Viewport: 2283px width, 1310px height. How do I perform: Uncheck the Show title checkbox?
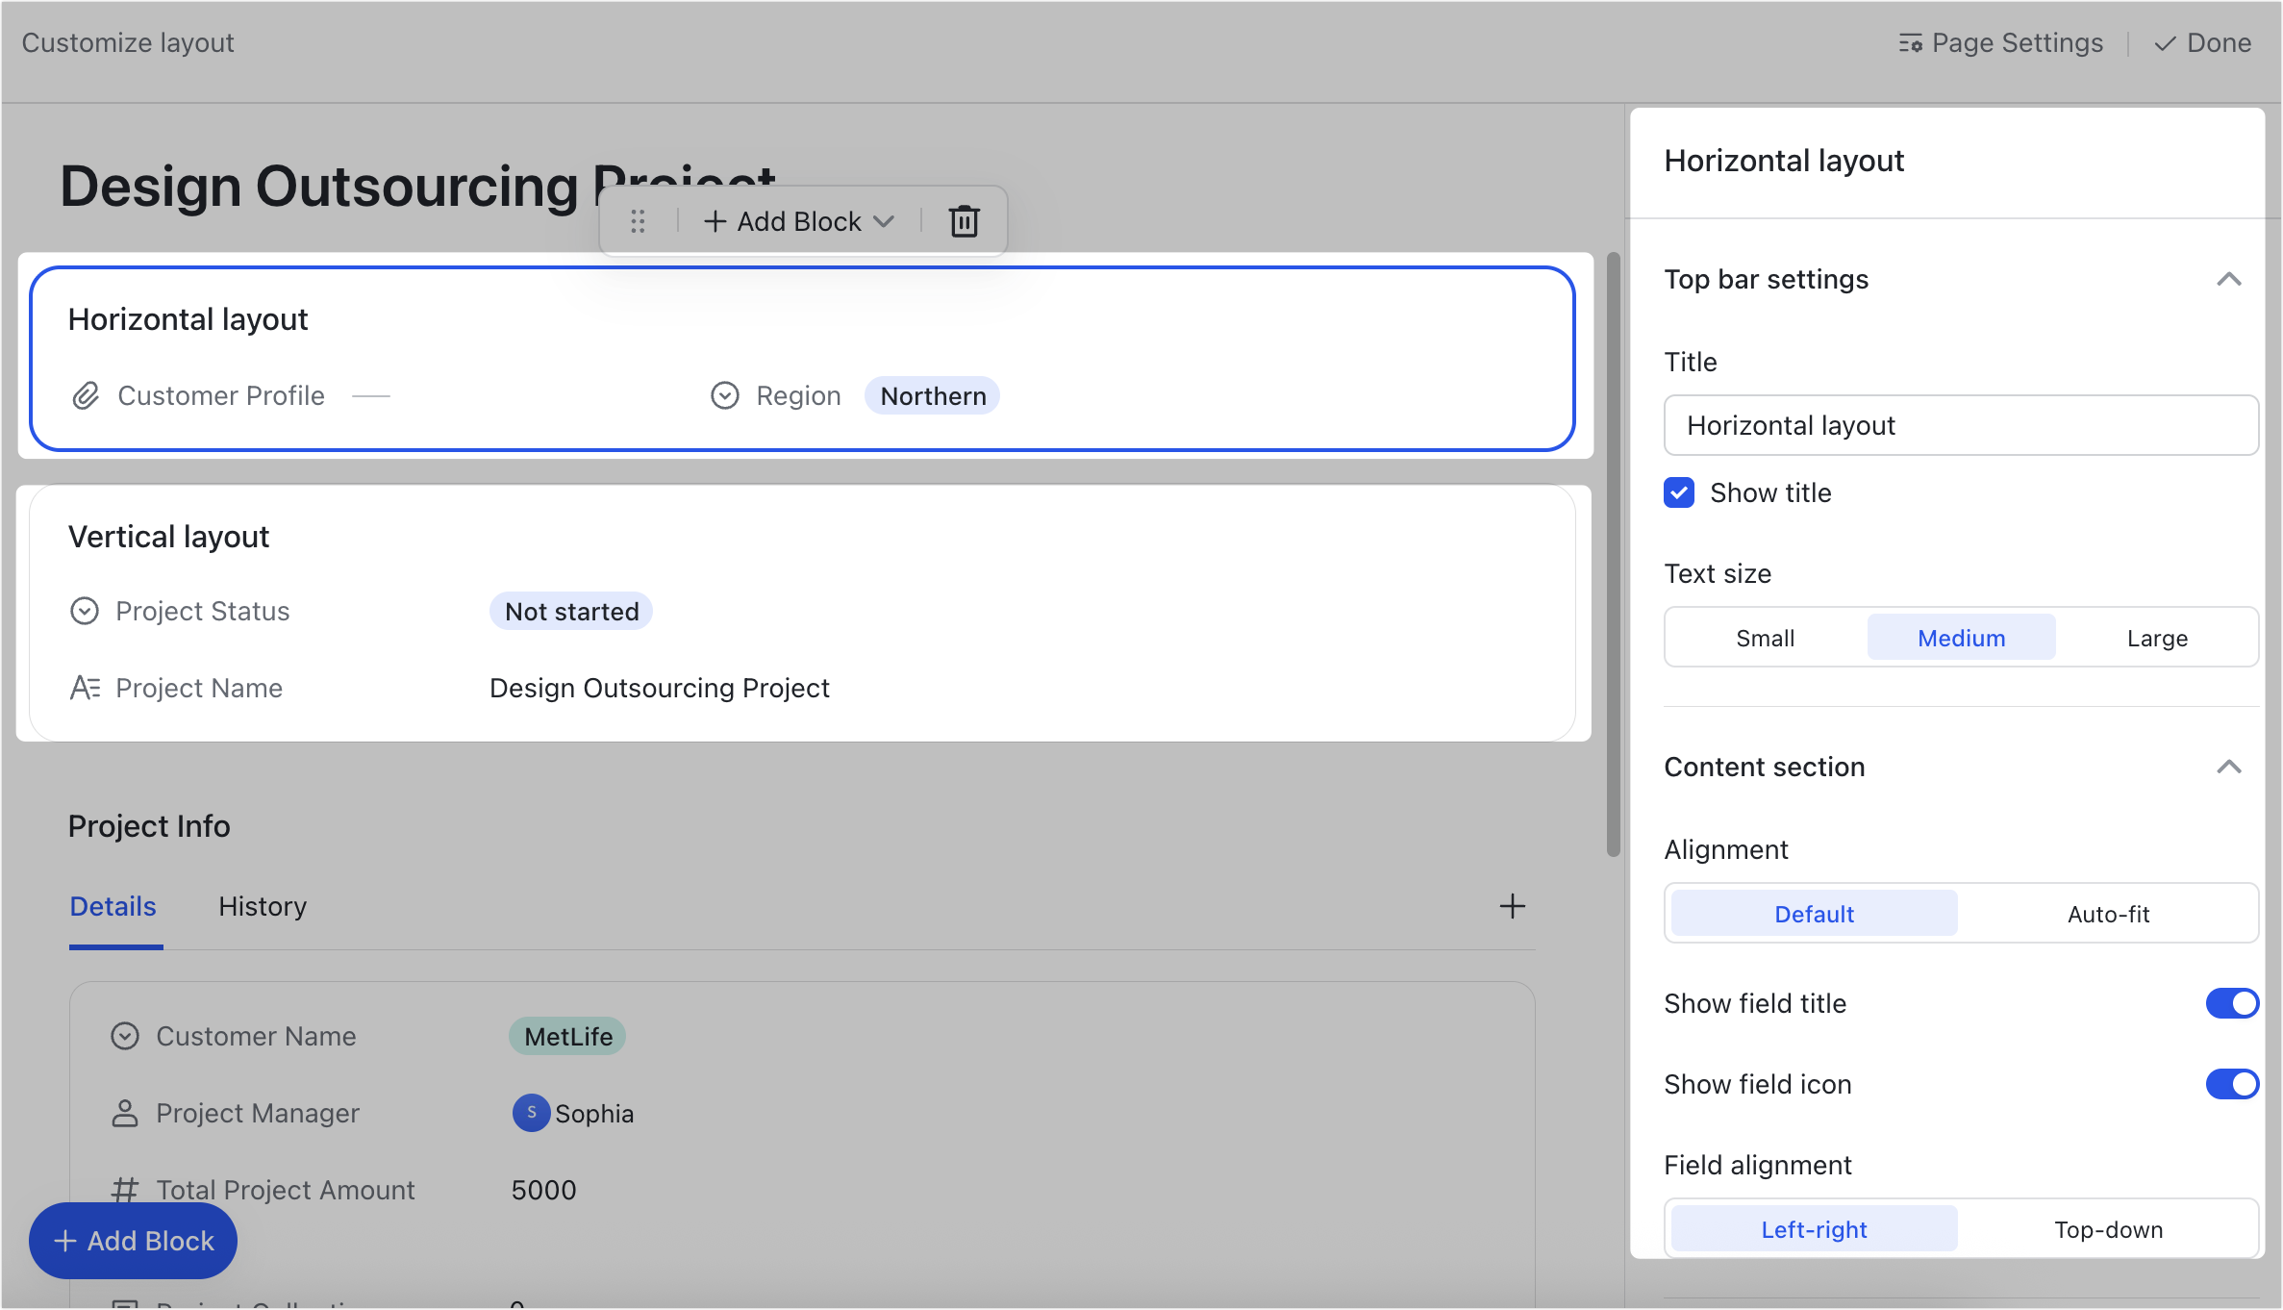click(x=1679, y=492)
